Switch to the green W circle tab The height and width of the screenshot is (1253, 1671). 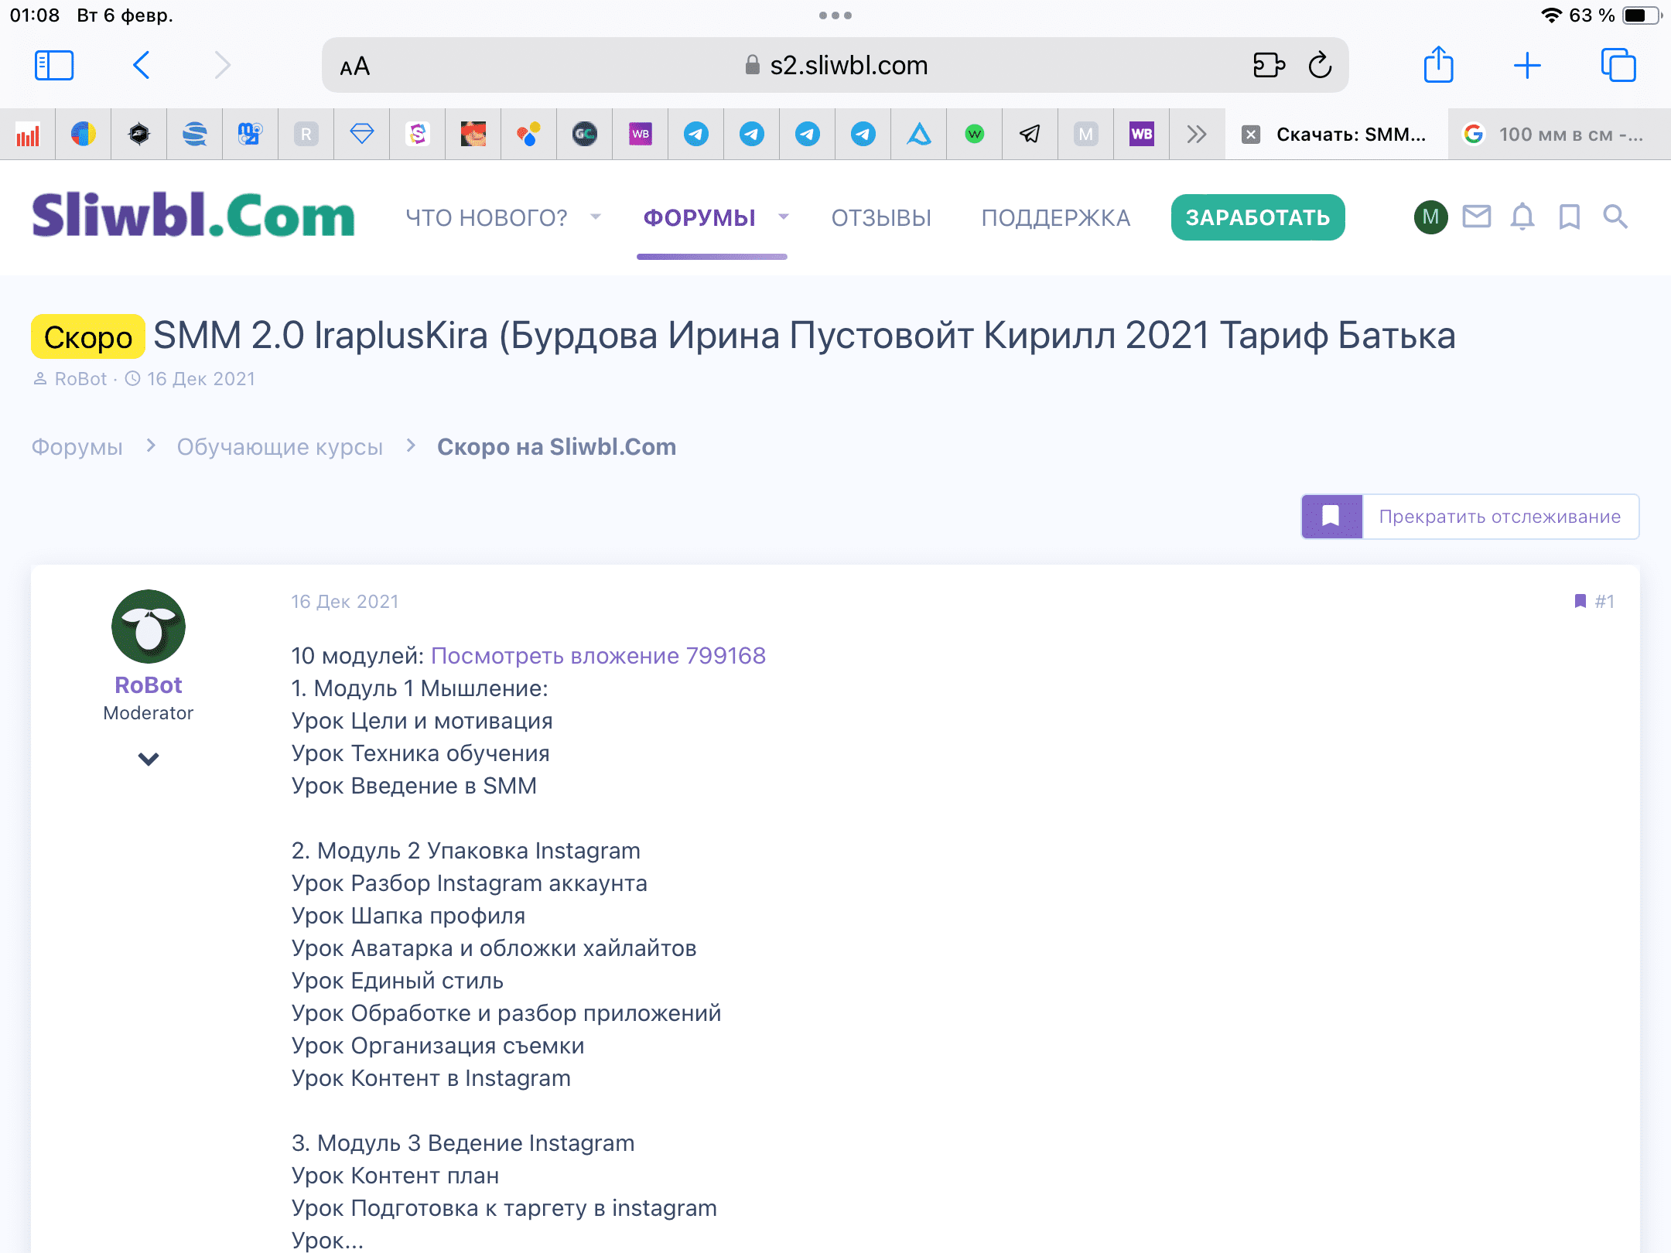tap(975, 135)
